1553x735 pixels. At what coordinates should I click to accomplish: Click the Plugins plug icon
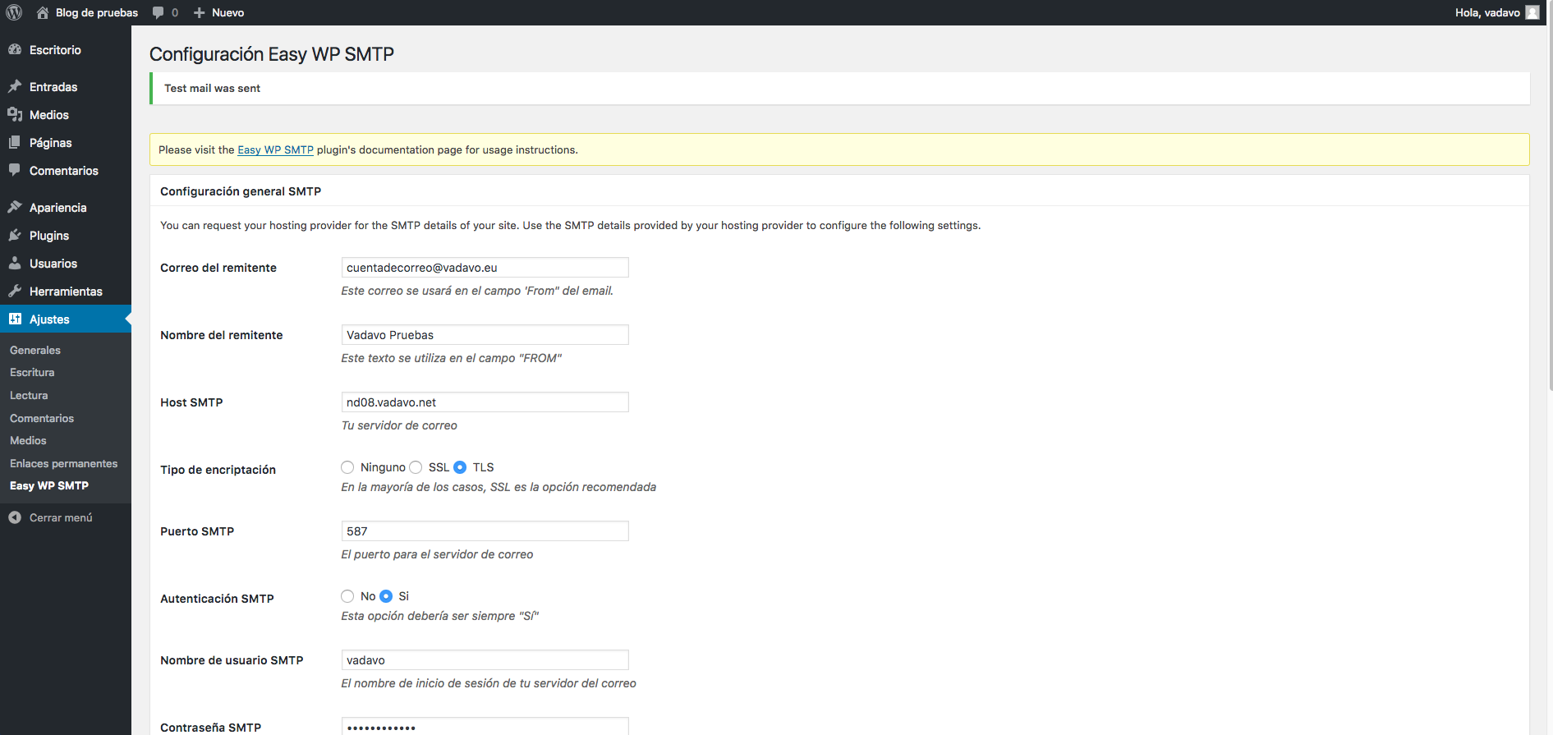15,235
